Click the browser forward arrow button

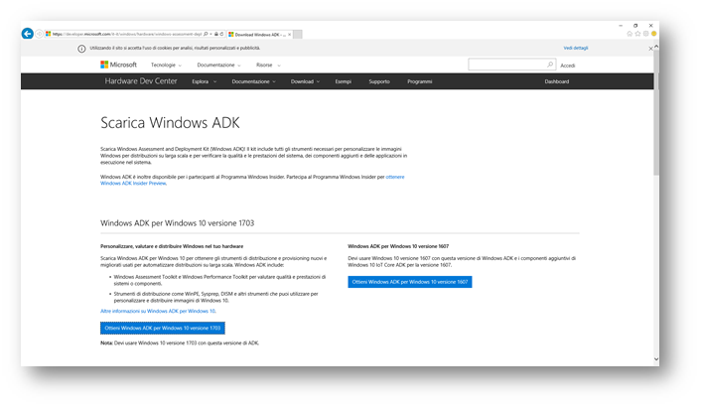(x=39, y=34)
